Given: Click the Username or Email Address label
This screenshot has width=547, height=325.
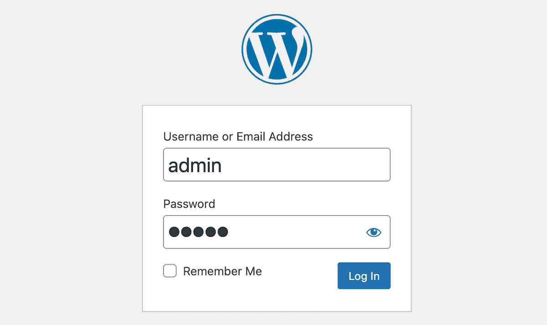Looking at the screenshot, I should pyautogui.click(x=238, y=136).
